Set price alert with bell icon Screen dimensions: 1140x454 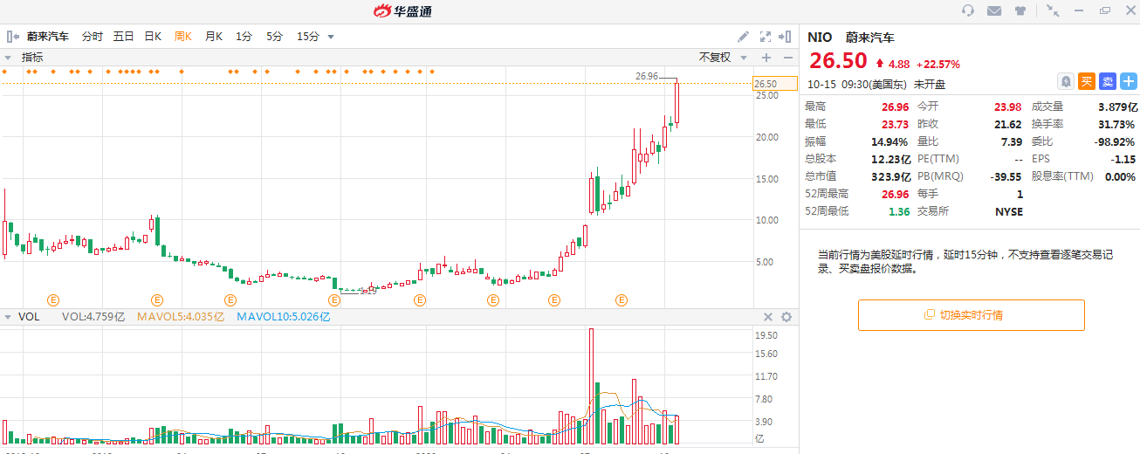click(x=1066, y=81)
